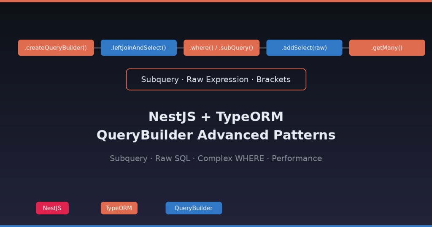
Task: Click the blue QueryBuilder tag
Action: click(x=194, y=208)
